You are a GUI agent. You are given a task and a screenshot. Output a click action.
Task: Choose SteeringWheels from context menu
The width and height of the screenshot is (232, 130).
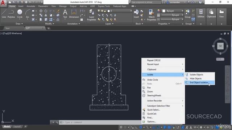pyautogui.click(x=163, y=95)
